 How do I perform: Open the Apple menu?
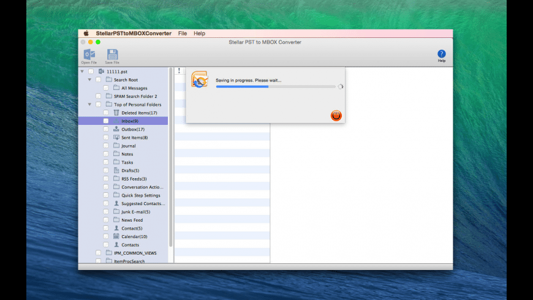[86, 33]
